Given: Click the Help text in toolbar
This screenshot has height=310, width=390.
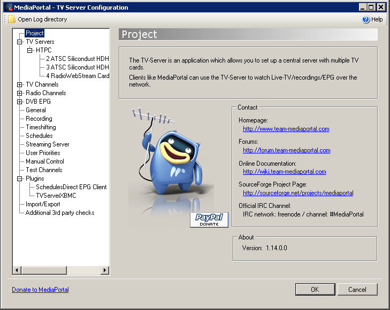Looking at the screenshot, I should tap(377, 19).
